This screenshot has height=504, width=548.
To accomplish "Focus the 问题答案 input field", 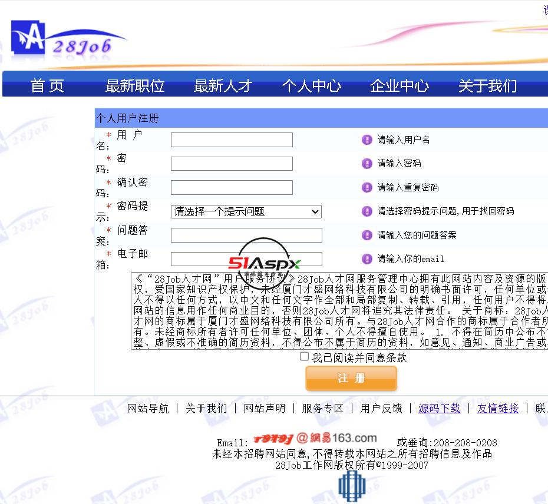I will coord(246,235).
